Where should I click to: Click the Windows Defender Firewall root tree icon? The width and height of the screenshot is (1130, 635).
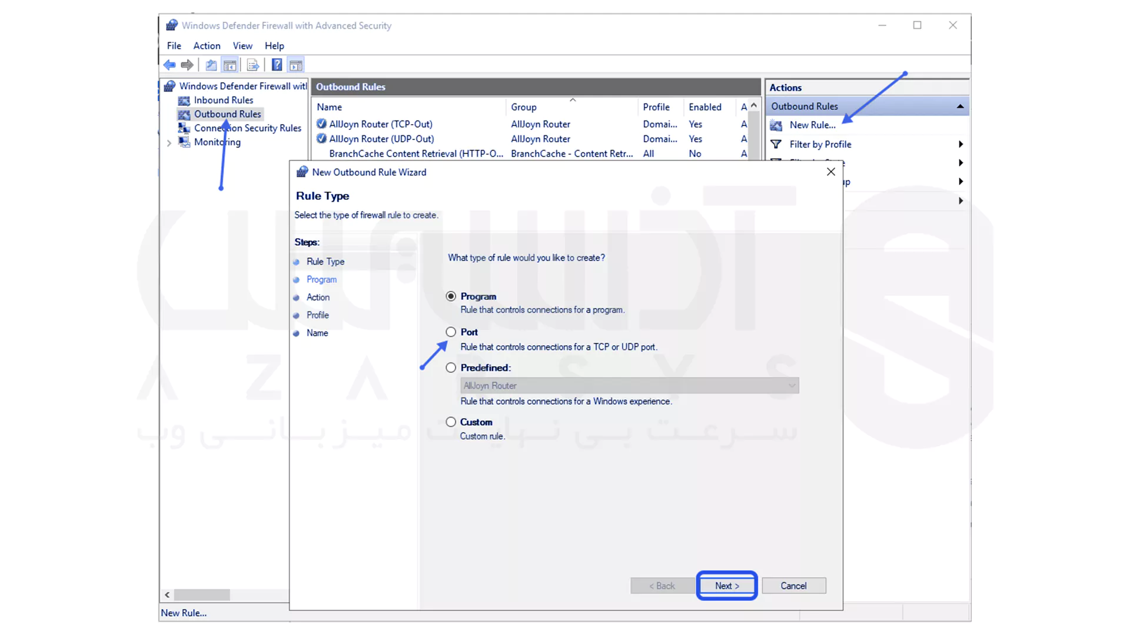[170, 86]
